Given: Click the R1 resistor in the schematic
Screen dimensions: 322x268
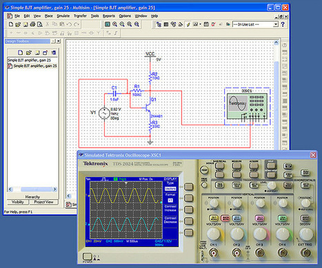Looking at the screenshot, I should [137, 91].
